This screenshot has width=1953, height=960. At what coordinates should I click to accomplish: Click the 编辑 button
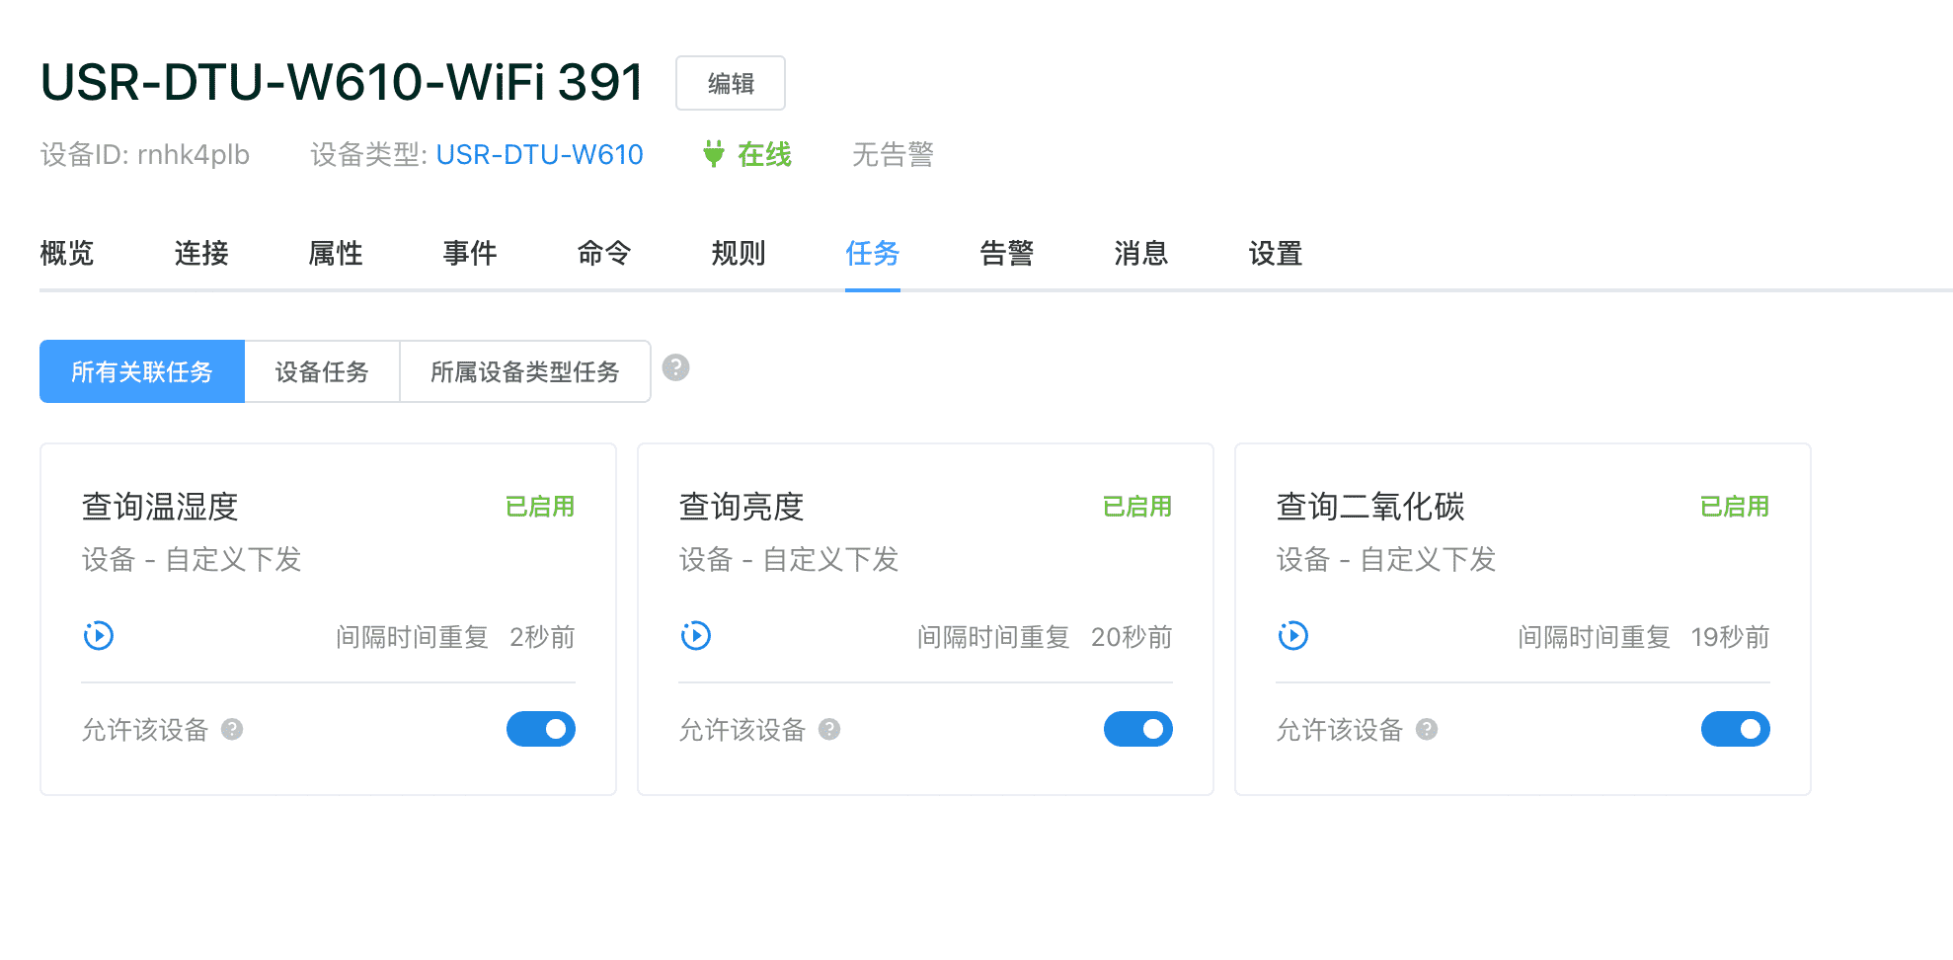[731, 83]
